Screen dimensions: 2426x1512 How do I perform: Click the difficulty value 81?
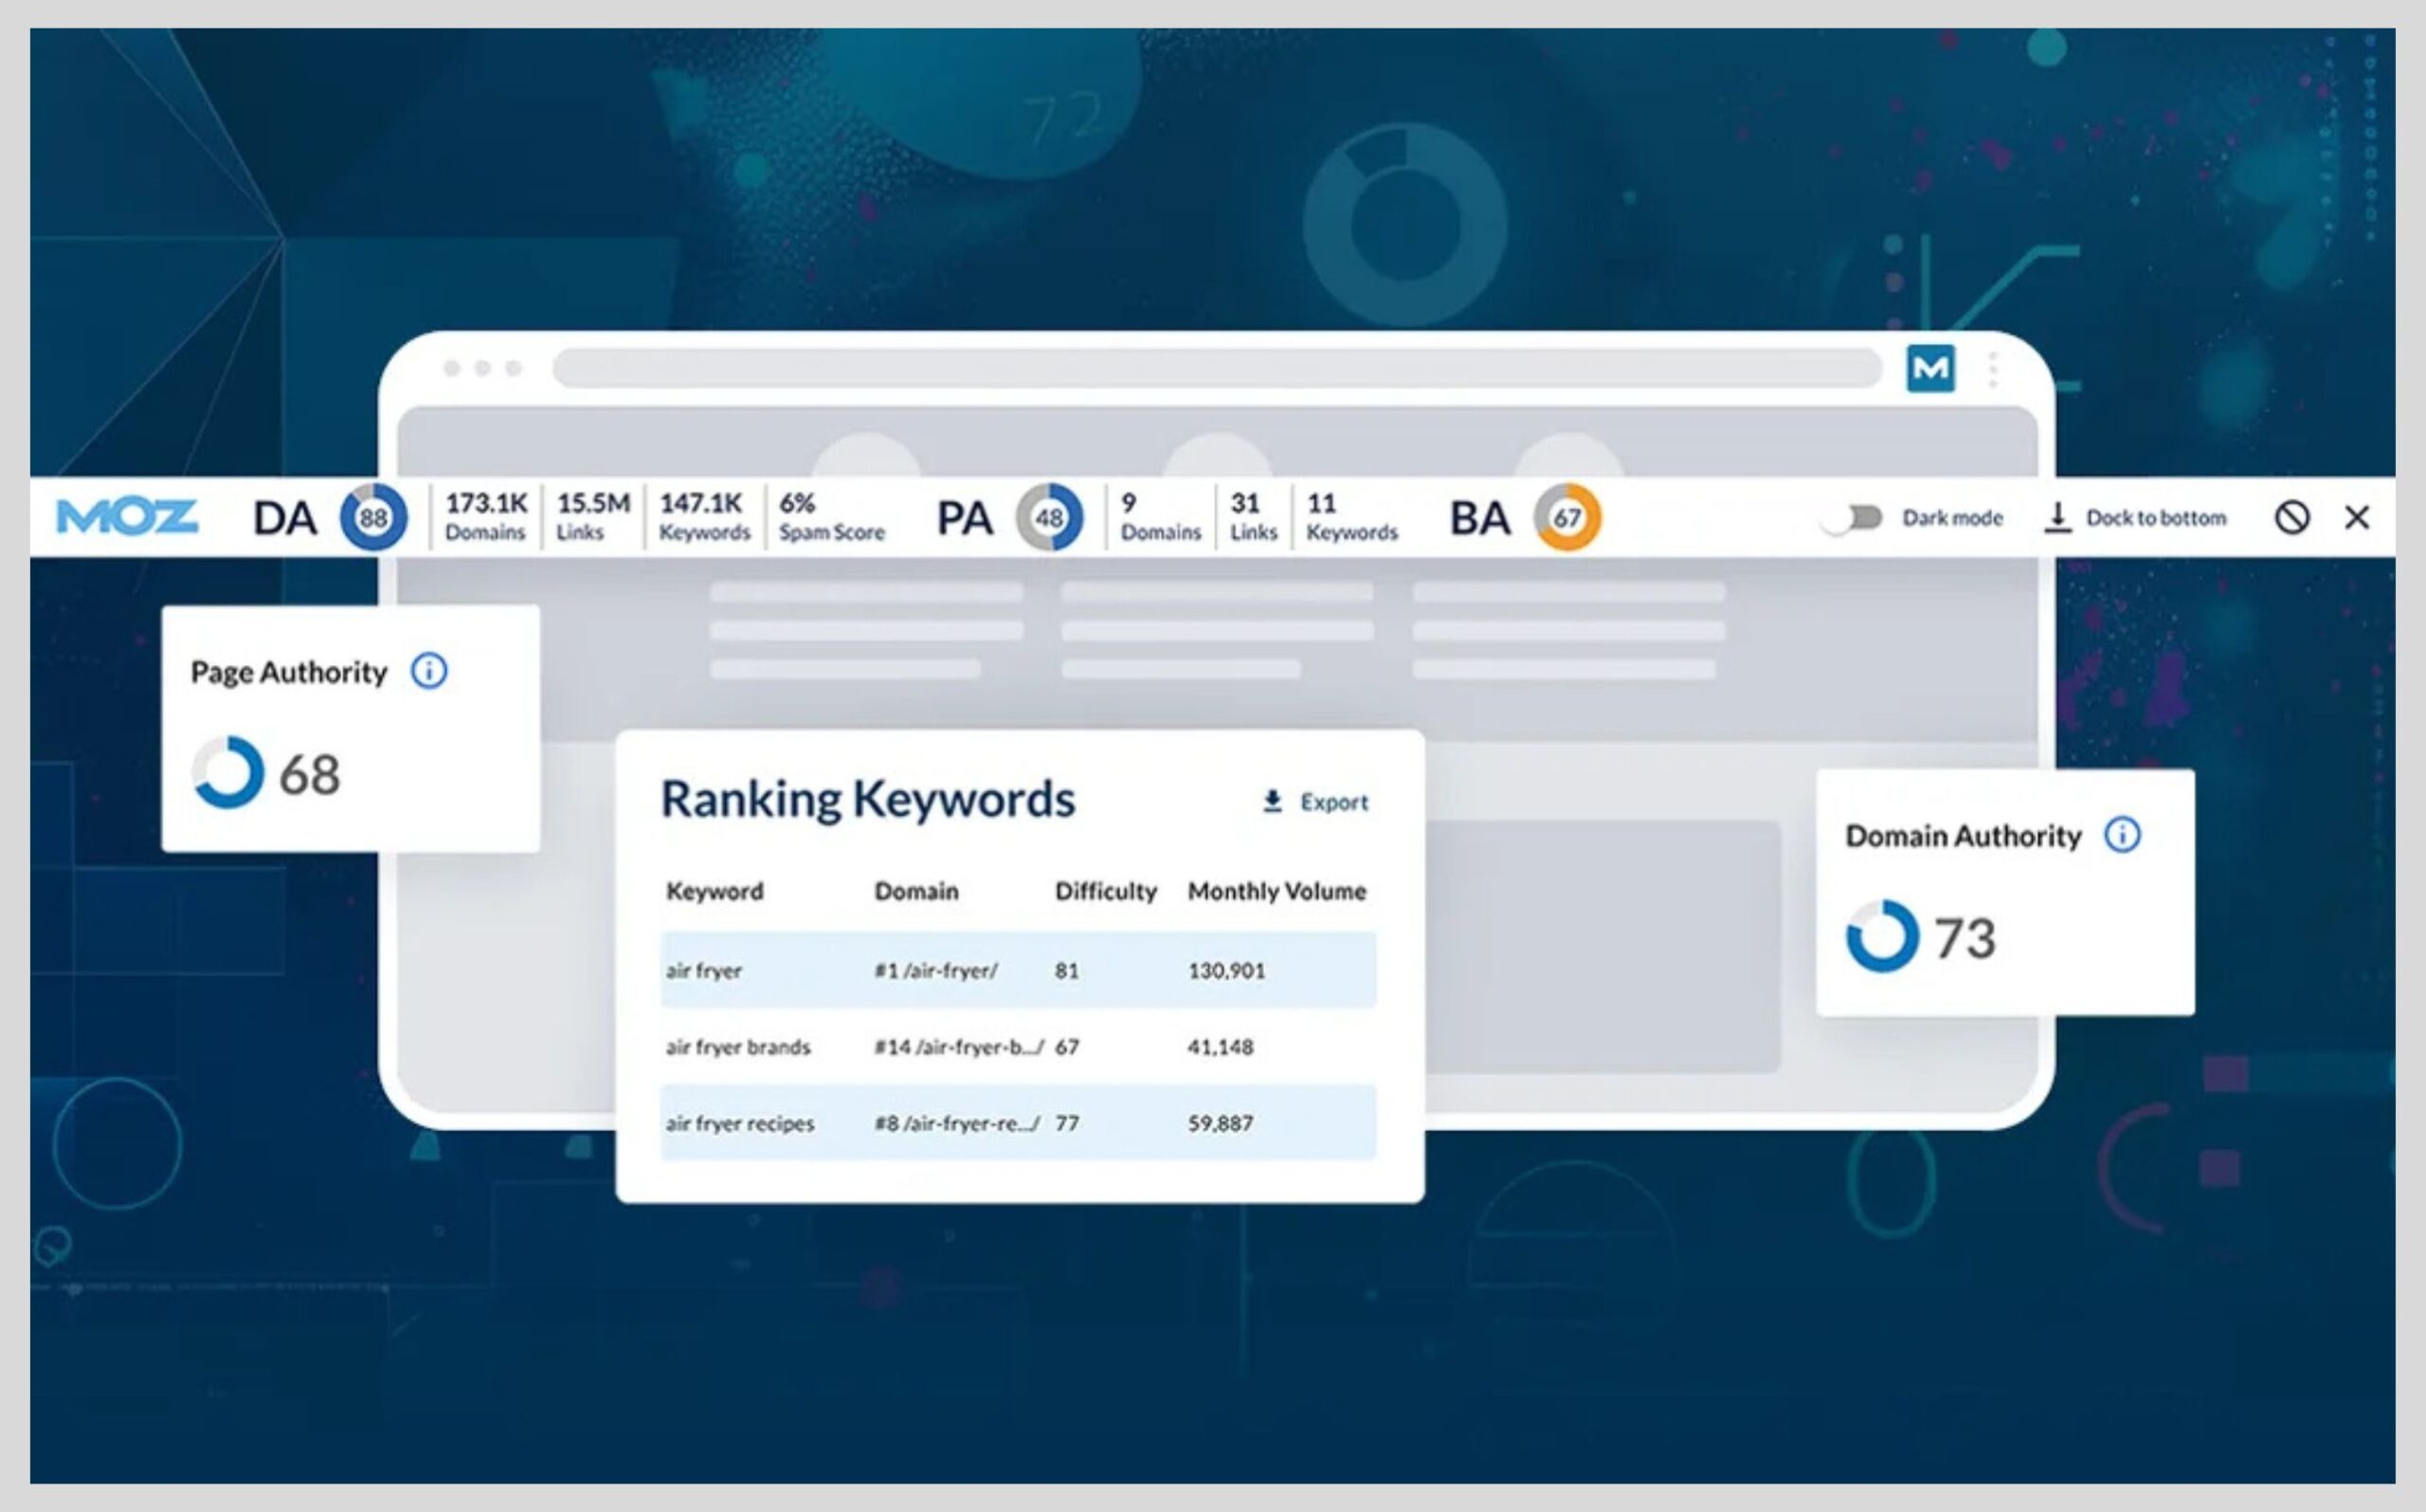pyautogui.click(x=1066, y=970)
